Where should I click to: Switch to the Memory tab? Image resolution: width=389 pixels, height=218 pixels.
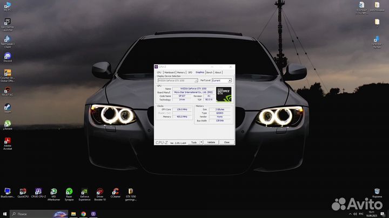click(181, 73)
